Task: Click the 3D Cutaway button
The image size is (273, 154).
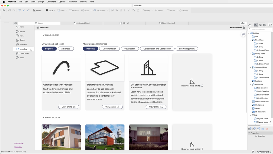Action: coord(99,10)
